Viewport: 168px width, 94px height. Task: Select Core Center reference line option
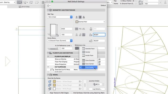coord(88,64)
